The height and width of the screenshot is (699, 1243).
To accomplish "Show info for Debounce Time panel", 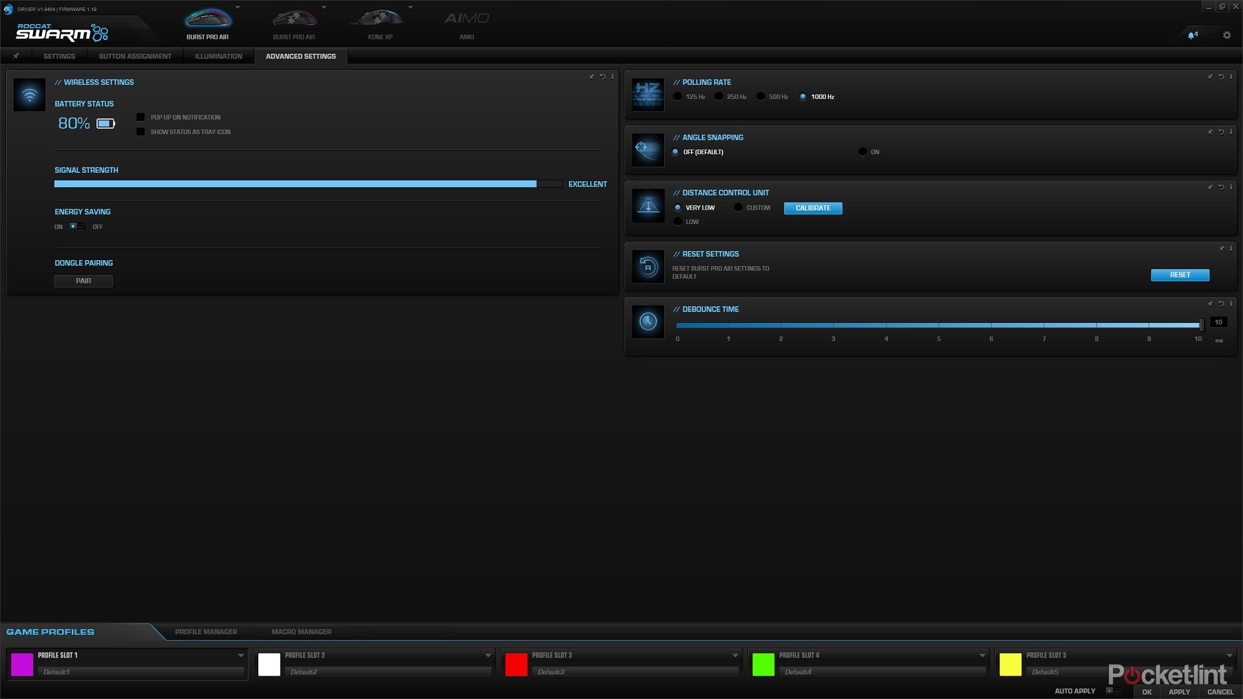I will [1231, 304].
